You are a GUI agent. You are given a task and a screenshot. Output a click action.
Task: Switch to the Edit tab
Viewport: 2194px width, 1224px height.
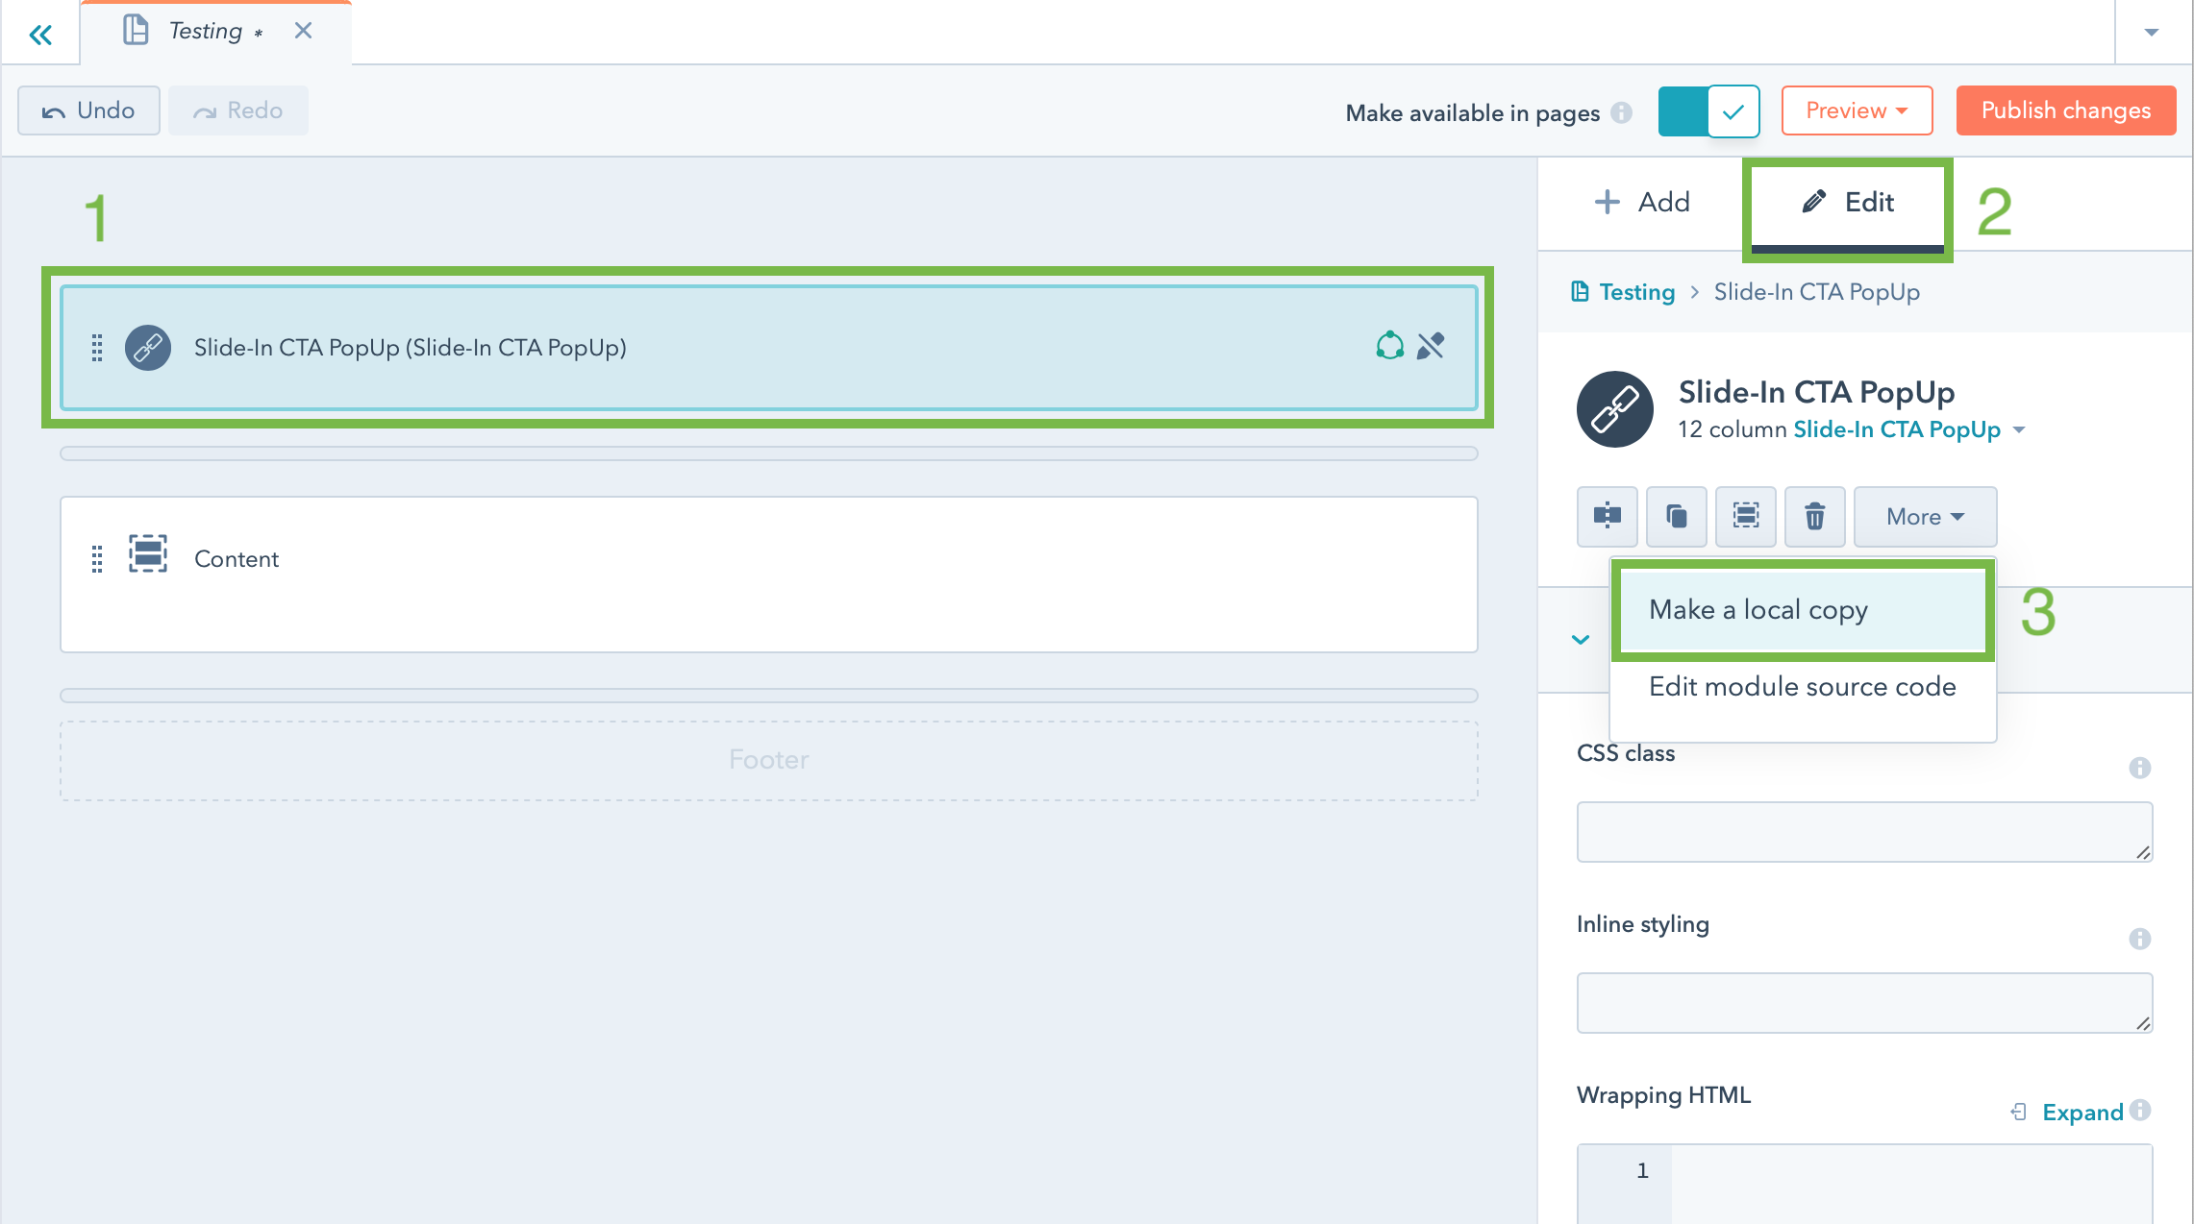point(1847,202)
